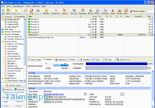
Task: Select the Completed (8) tree item
Action: [x=13, y=24]
